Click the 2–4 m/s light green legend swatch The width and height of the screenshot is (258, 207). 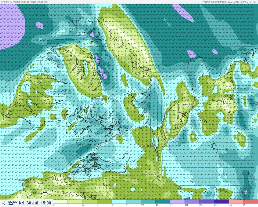(x=75, y=201)
